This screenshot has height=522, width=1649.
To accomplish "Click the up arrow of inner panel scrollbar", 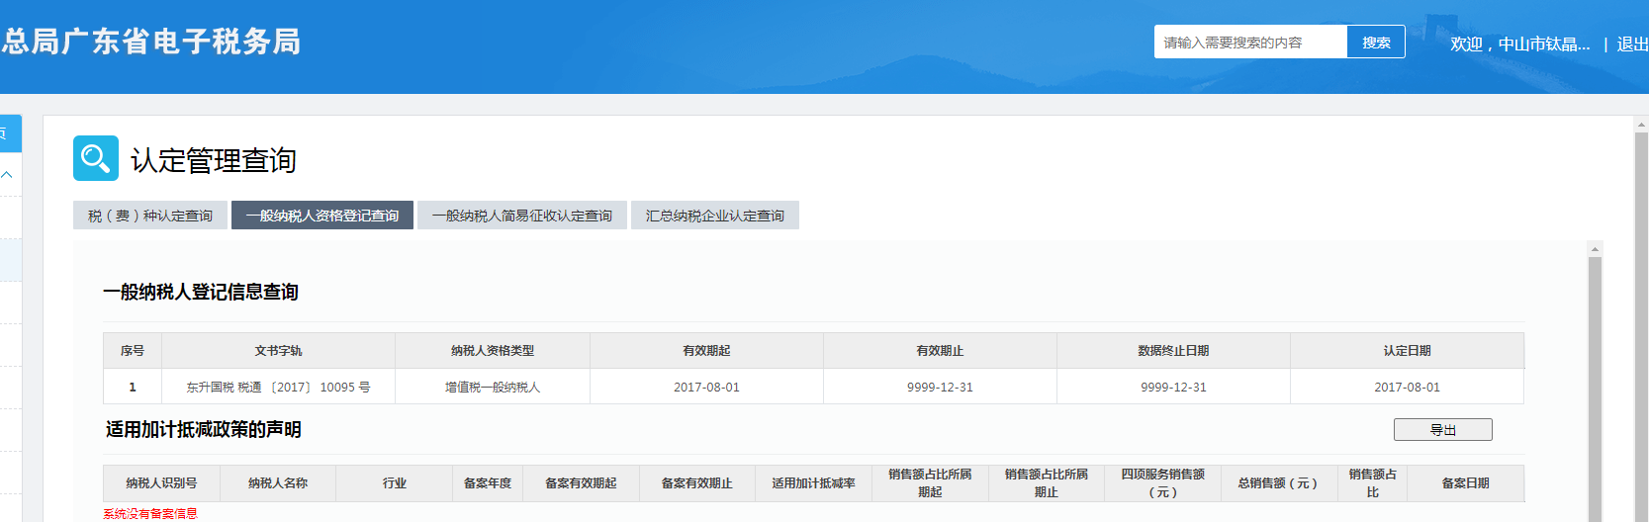I will (1594, 248).
